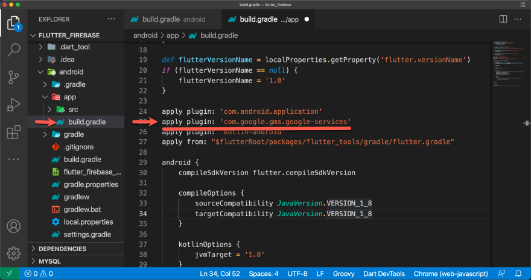Change language mode Groovy
The height and width of the screenshot is (280, 531).
coord(344,273)
